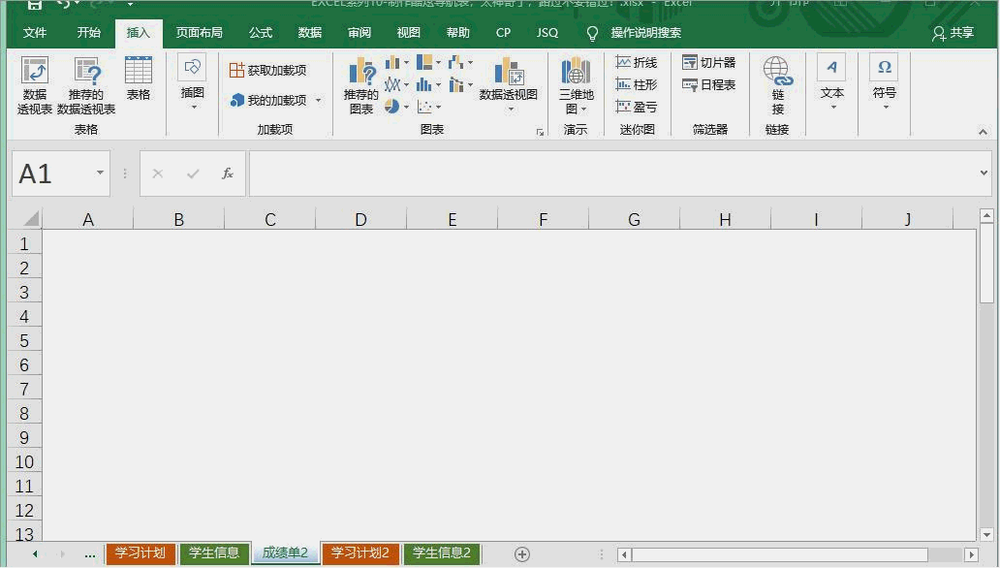The height and width of the screenshot is (568, 1000).
Task: Insert line or area chart
Action: (396, 84)
